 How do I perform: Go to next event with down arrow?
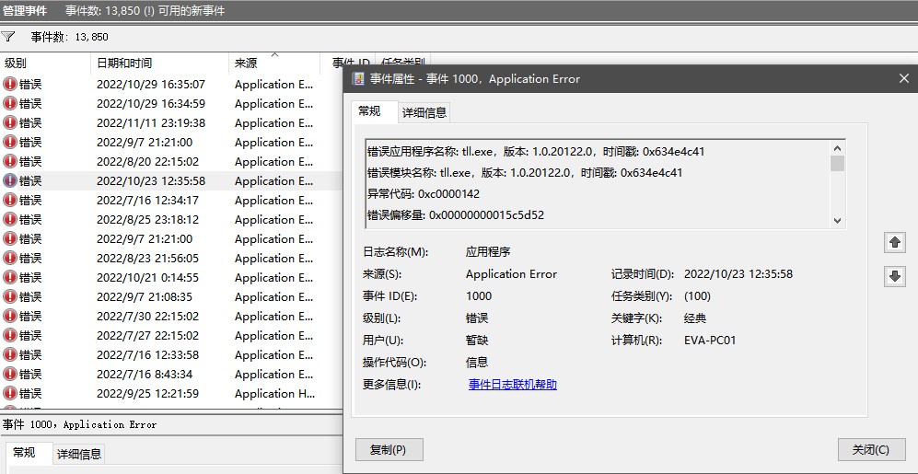894,277
